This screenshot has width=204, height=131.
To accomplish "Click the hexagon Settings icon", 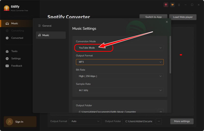I will tap(7, 59).
